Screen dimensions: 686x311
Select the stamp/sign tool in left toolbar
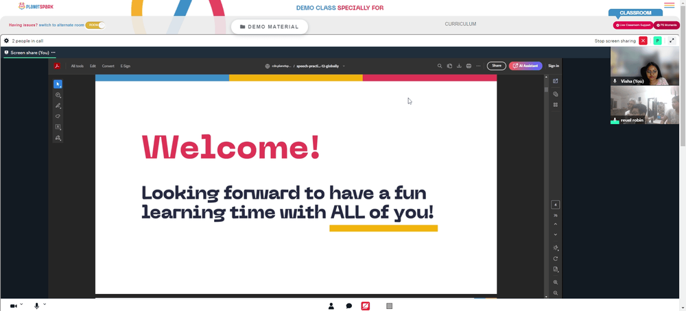tap(58, 138)
